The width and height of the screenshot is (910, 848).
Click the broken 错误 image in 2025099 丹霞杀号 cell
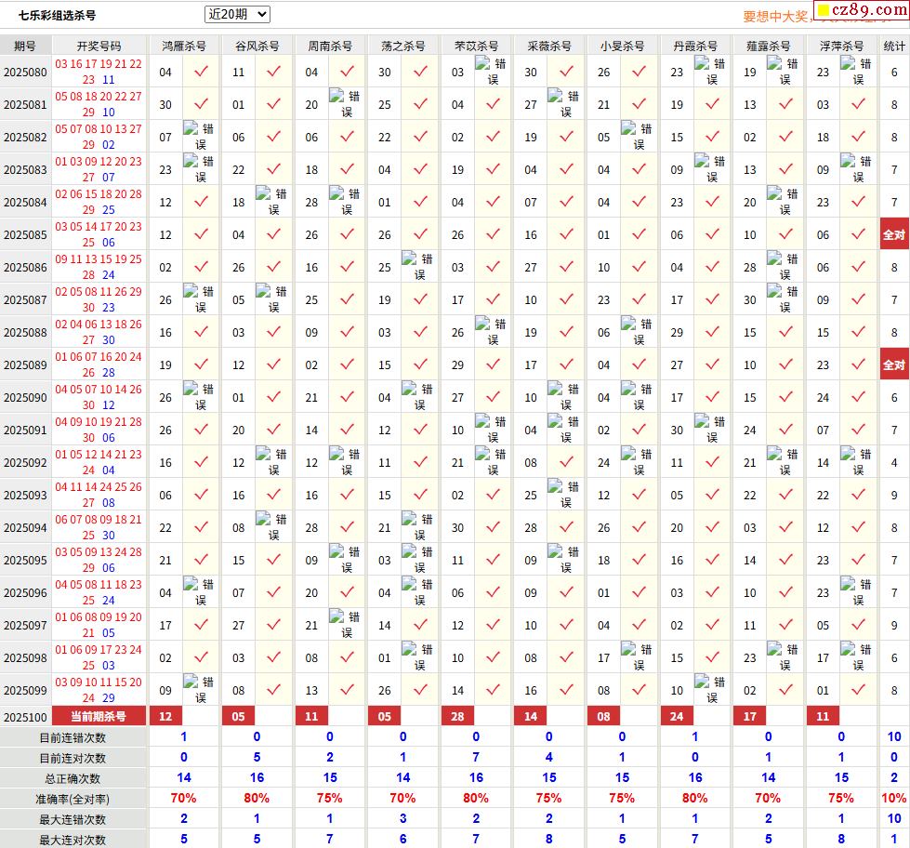(x=710, y=689)
